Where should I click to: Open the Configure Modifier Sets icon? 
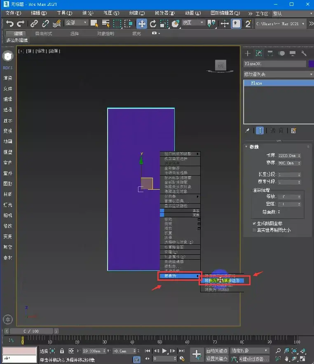pos(294,130)
